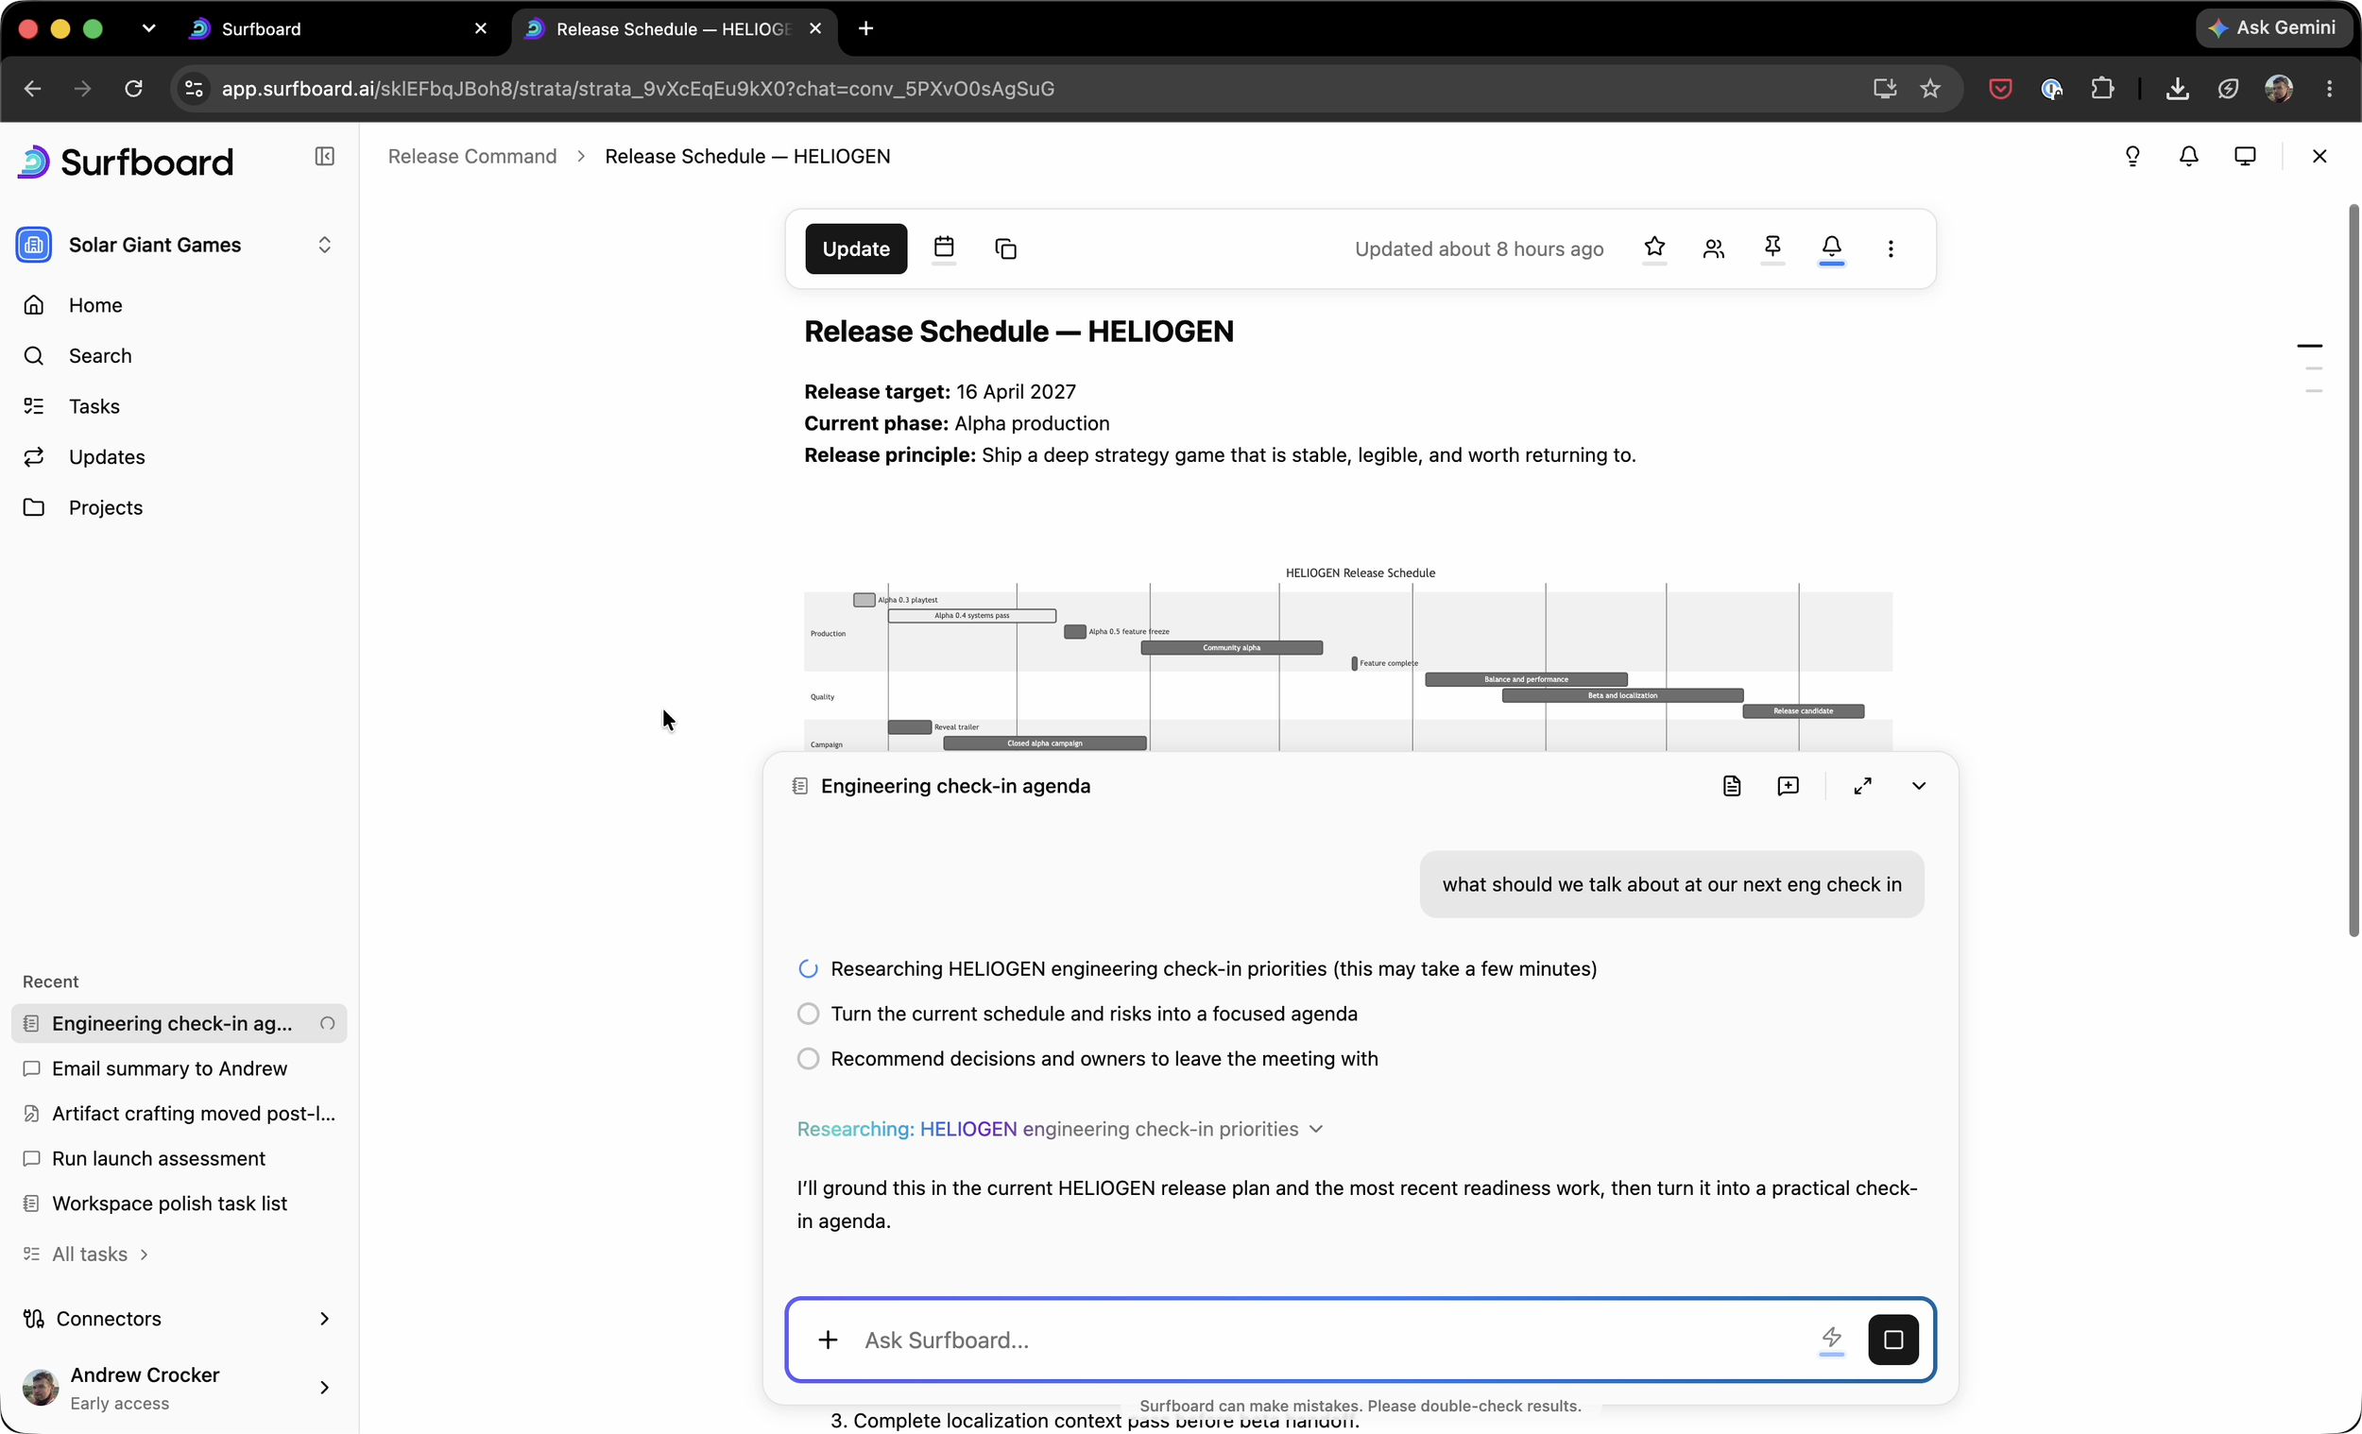
Task: Open a new browser tab
Action: click(865, 28)
